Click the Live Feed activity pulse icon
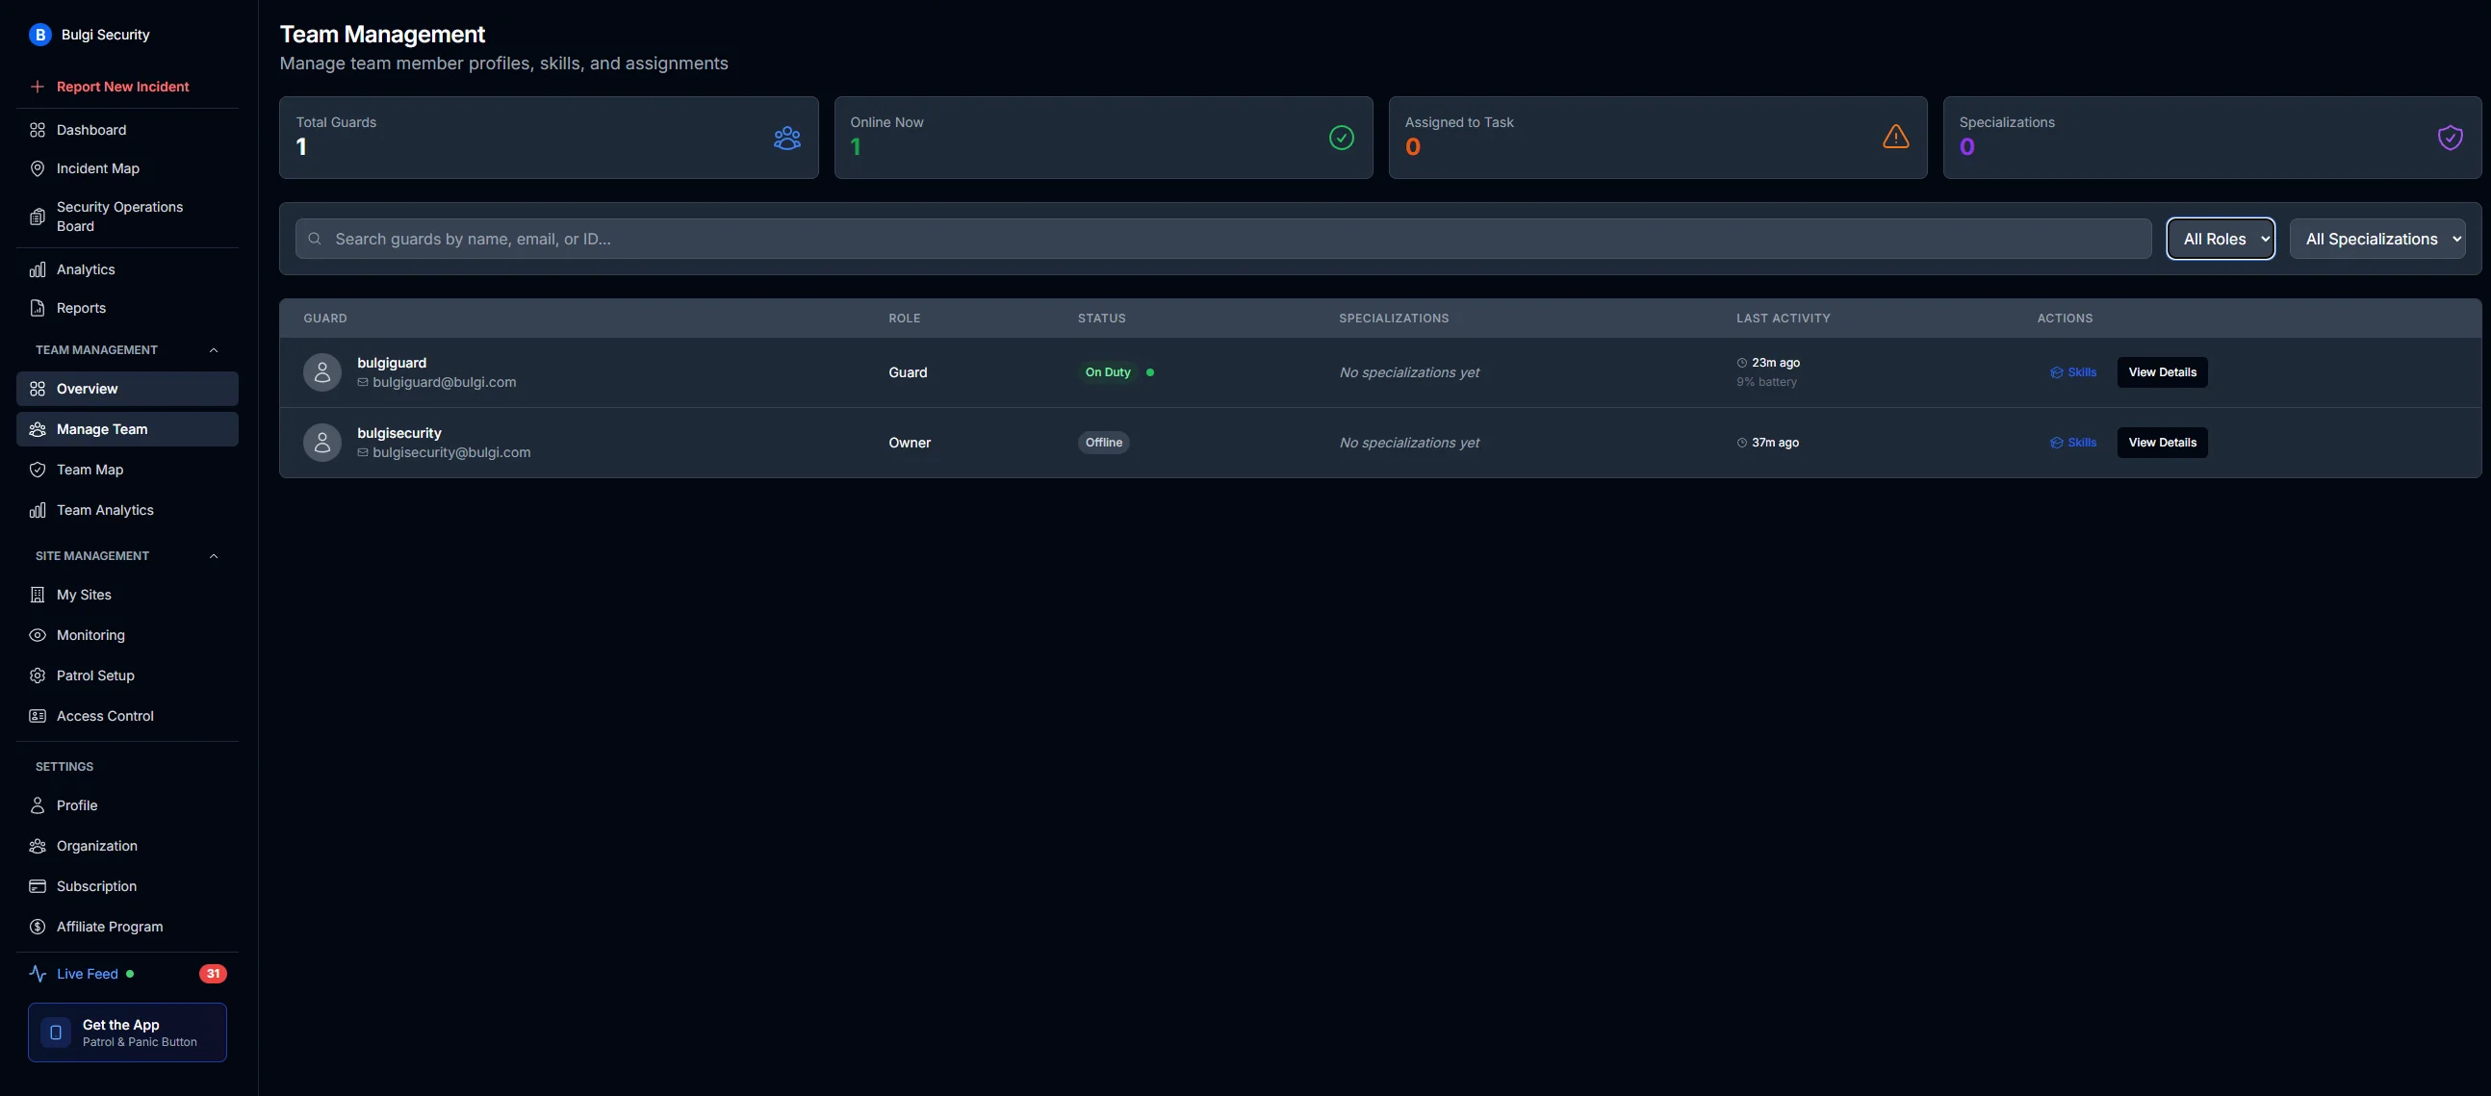Screen dimensions: 2491x1096 [x=38, y=974]
